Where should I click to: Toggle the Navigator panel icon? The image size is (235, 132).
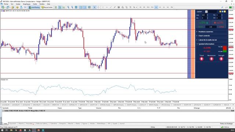(x=21, y=7)
